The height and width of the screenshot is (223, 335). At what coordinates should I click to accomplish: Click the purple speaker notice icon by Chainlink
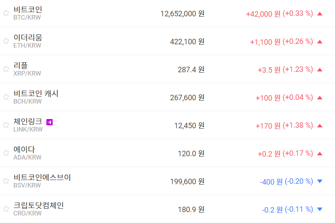click(x=49, y=122)
